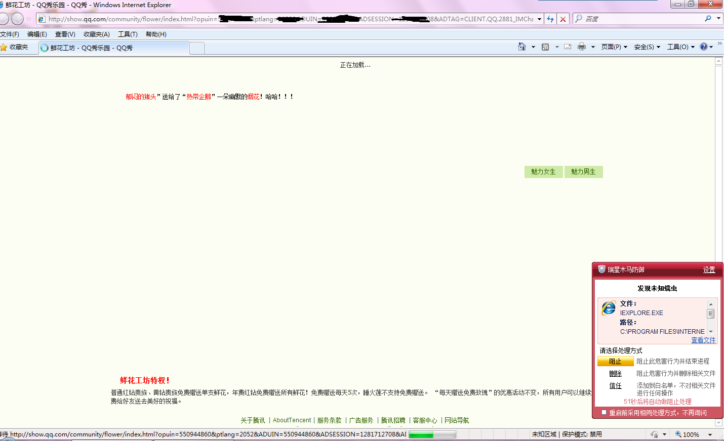Click the status bar zoom magnifier icon
Screen dimensions: 724x441
[678, 434]
